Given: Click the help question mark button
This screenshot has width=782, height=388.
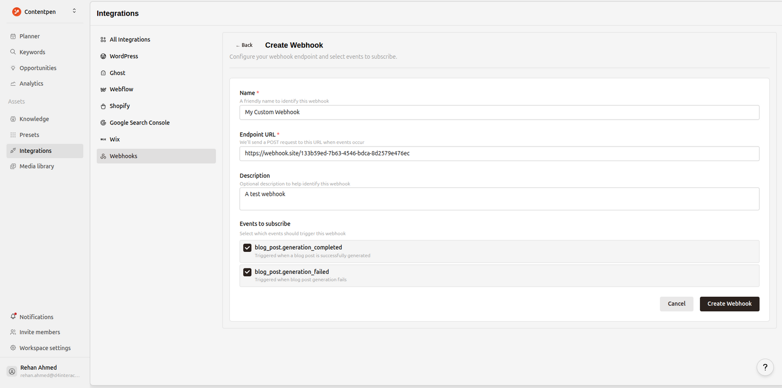Looking at the screenshot, I should tap(765, 367).
